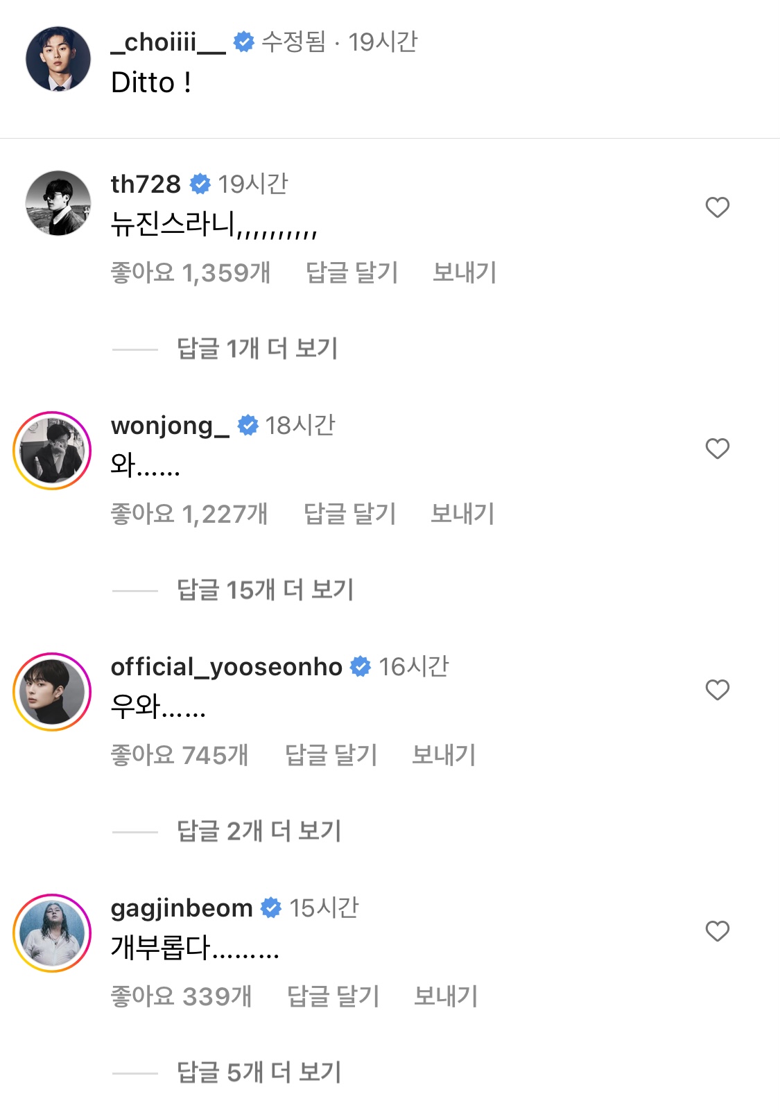Click the verified badge next to wonjong_

[248, 426]
